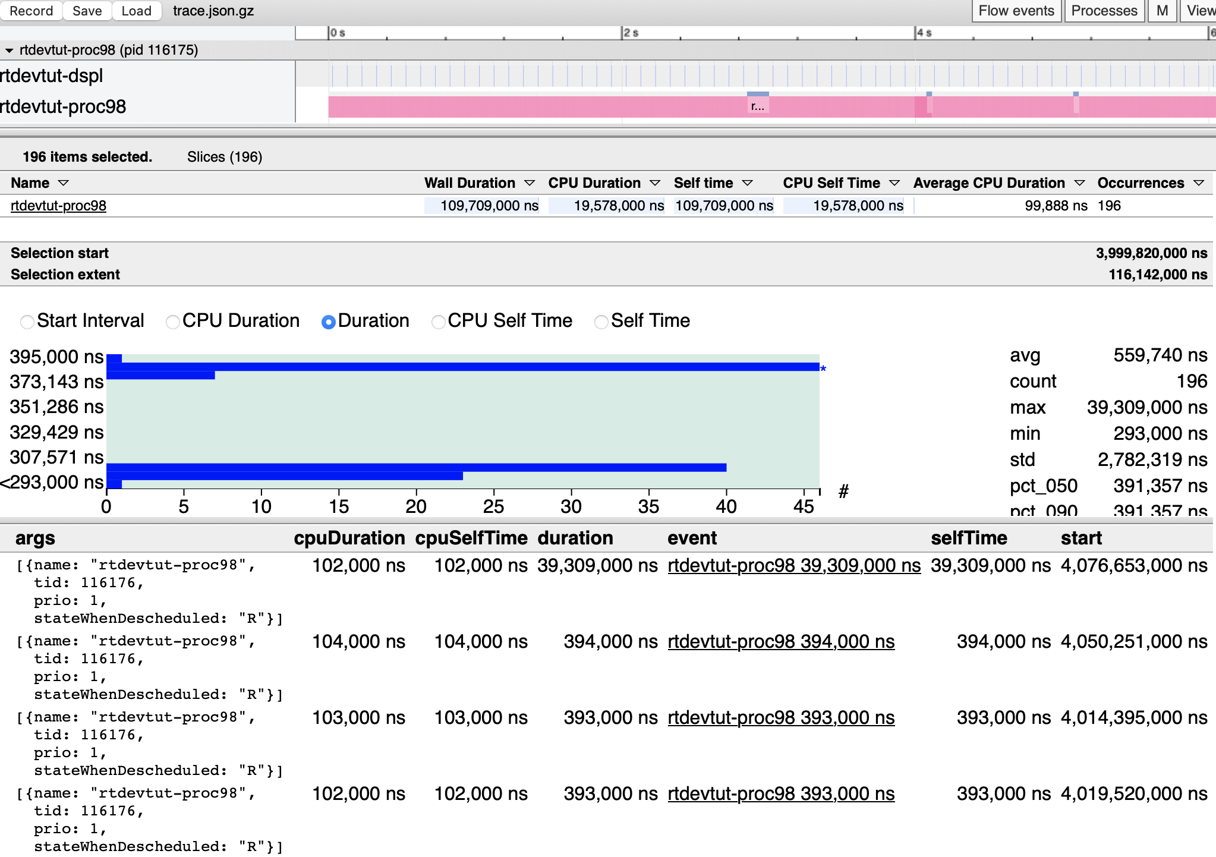This screenshot has width=1216, height=857.
Task: Click the Load button
Action: coord(136,11)
